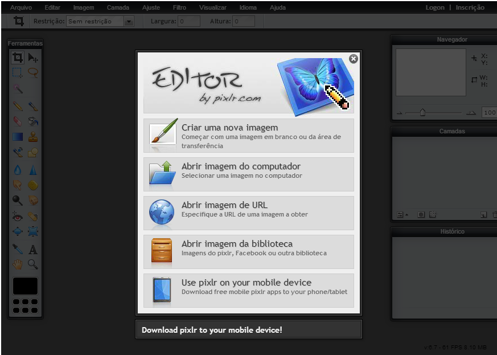Select the Magic Wand tool

tap(18, 88)
